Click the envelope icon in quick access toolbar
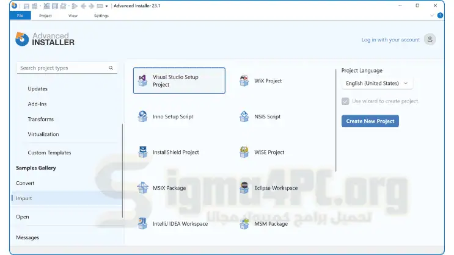 pyautogui.click(x=100, y=5)
